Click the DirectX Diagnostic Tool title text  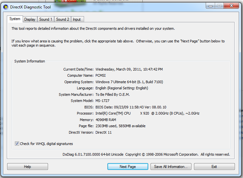tap(30, 7)
